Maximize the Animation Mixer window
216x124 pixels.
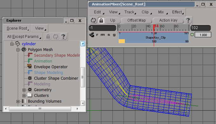(x=203, y=4)
